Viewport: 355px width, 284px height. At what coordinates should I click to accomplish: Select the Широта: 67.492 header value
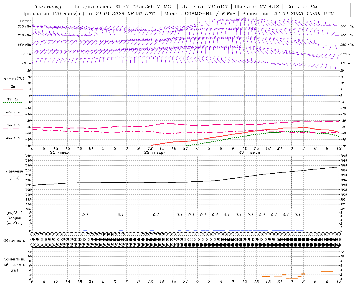257,7
